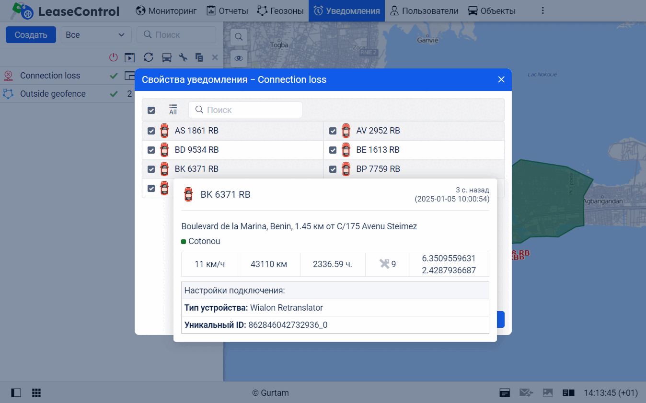
Task: Click the map eye visibility button
Action: pos(239,59)
